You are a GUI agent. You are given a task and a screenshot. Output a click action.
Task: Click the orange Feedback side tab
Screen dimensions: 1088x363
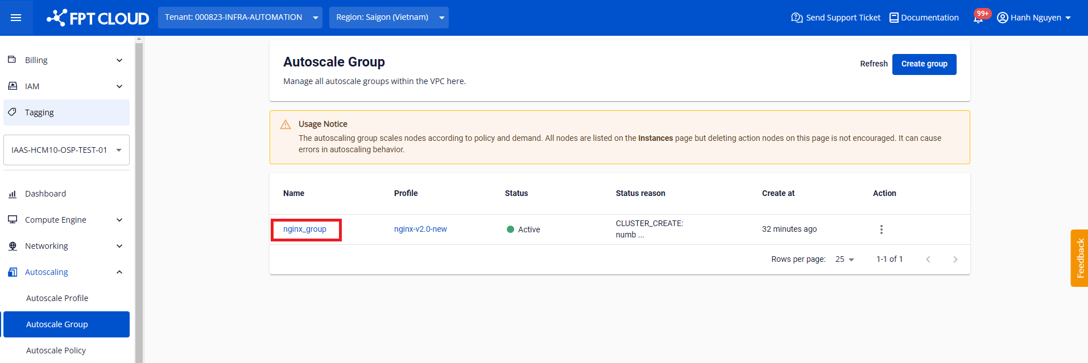[x=1079, y=258]
